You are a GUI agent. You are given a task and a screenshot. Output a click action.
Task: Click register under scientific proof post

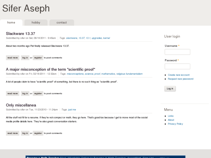(38, 93)
